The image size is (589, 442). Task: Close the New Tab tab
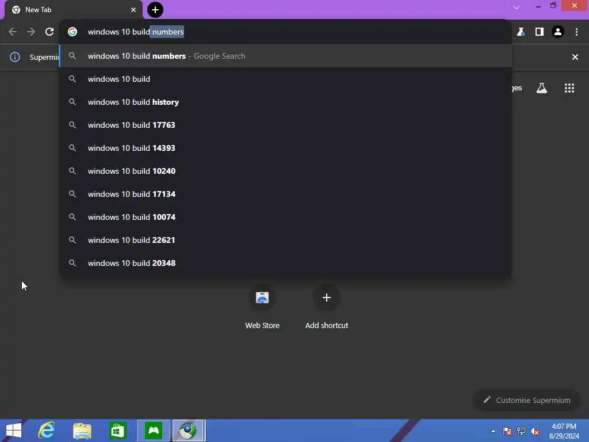click(x=133, y=10)
